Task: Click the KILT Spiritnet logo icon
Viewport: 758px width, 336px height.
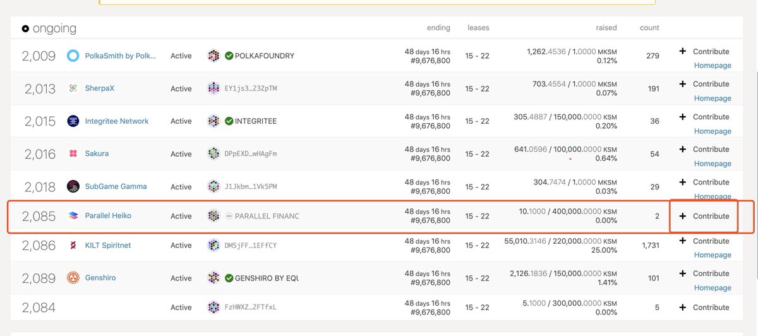Action: coord(73,245)
